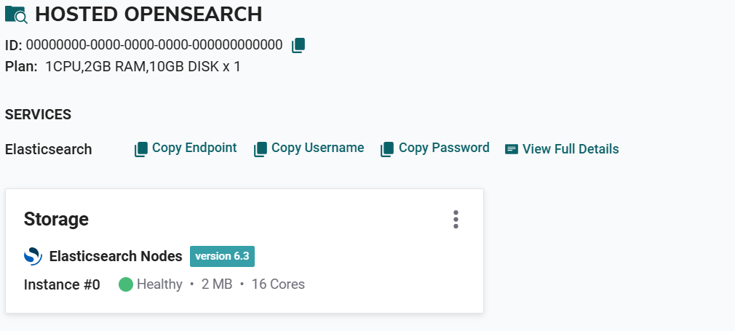This screenshot has width=735, height=331.
Task: Click the clipboard icon beside Copy Endpoint
Action: [x=141, y=149]
